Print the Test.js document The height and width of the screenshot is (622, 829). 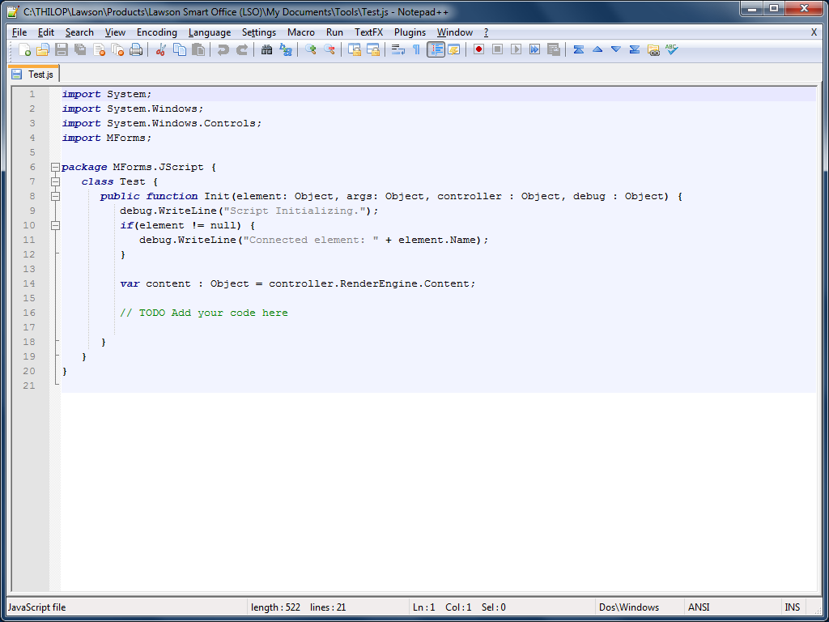138,49
